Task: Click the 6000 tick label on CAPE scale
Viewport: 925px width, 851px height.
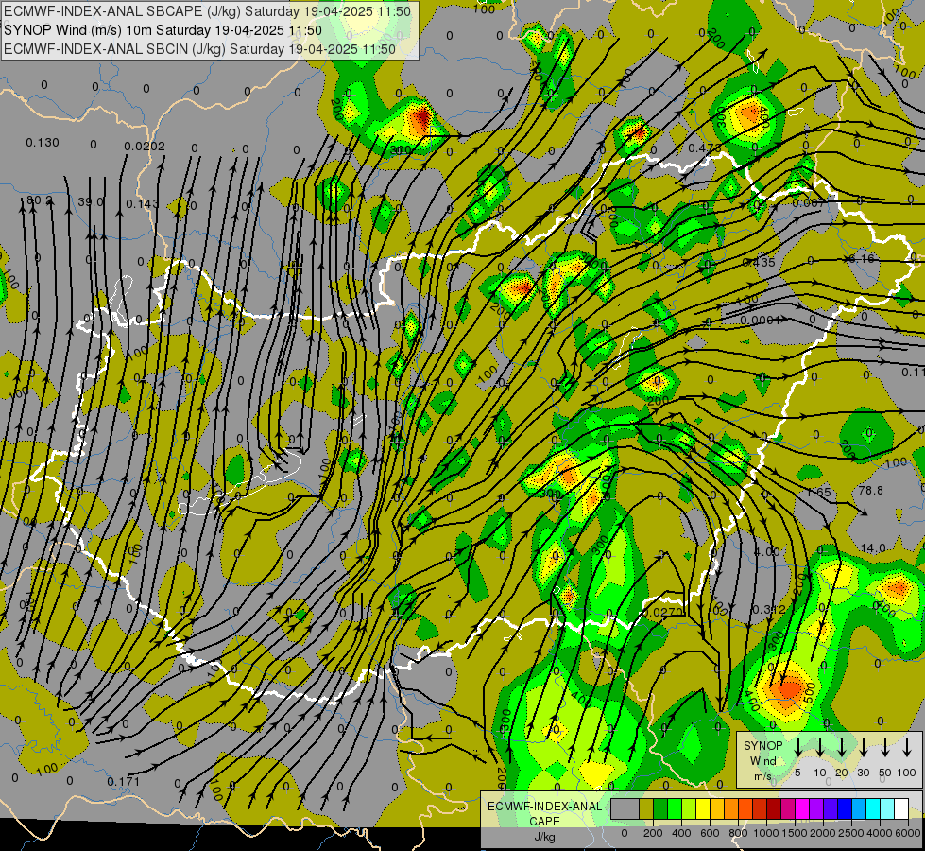Action: [x=907, y=833]
